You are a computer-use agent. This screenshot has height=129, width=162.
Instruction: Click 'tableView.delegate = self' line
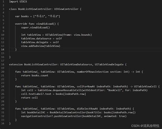[x=40, y=42]
